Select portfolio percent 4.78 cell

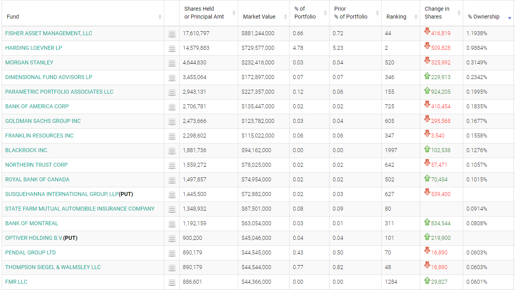tap(298, 48)
